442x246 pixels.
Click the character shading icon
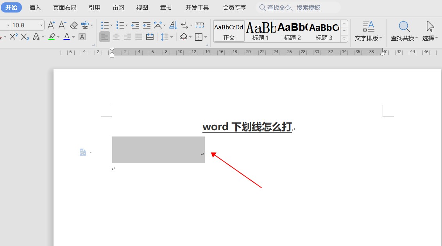(82, 37)
